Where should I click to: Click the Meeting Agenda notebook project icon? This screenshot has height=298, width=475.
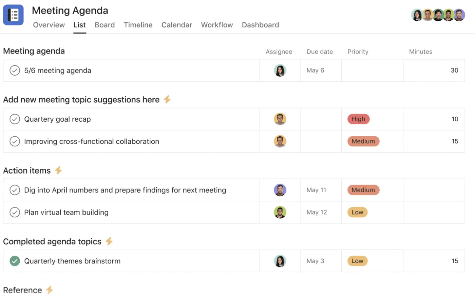coord(13,15)
